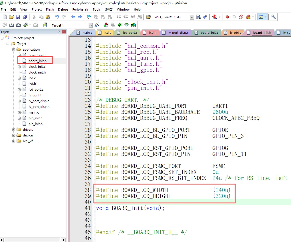Screen dimensions: 291x242
Task: Navigate backwards with blue left arrow
Action: (73, 17)
